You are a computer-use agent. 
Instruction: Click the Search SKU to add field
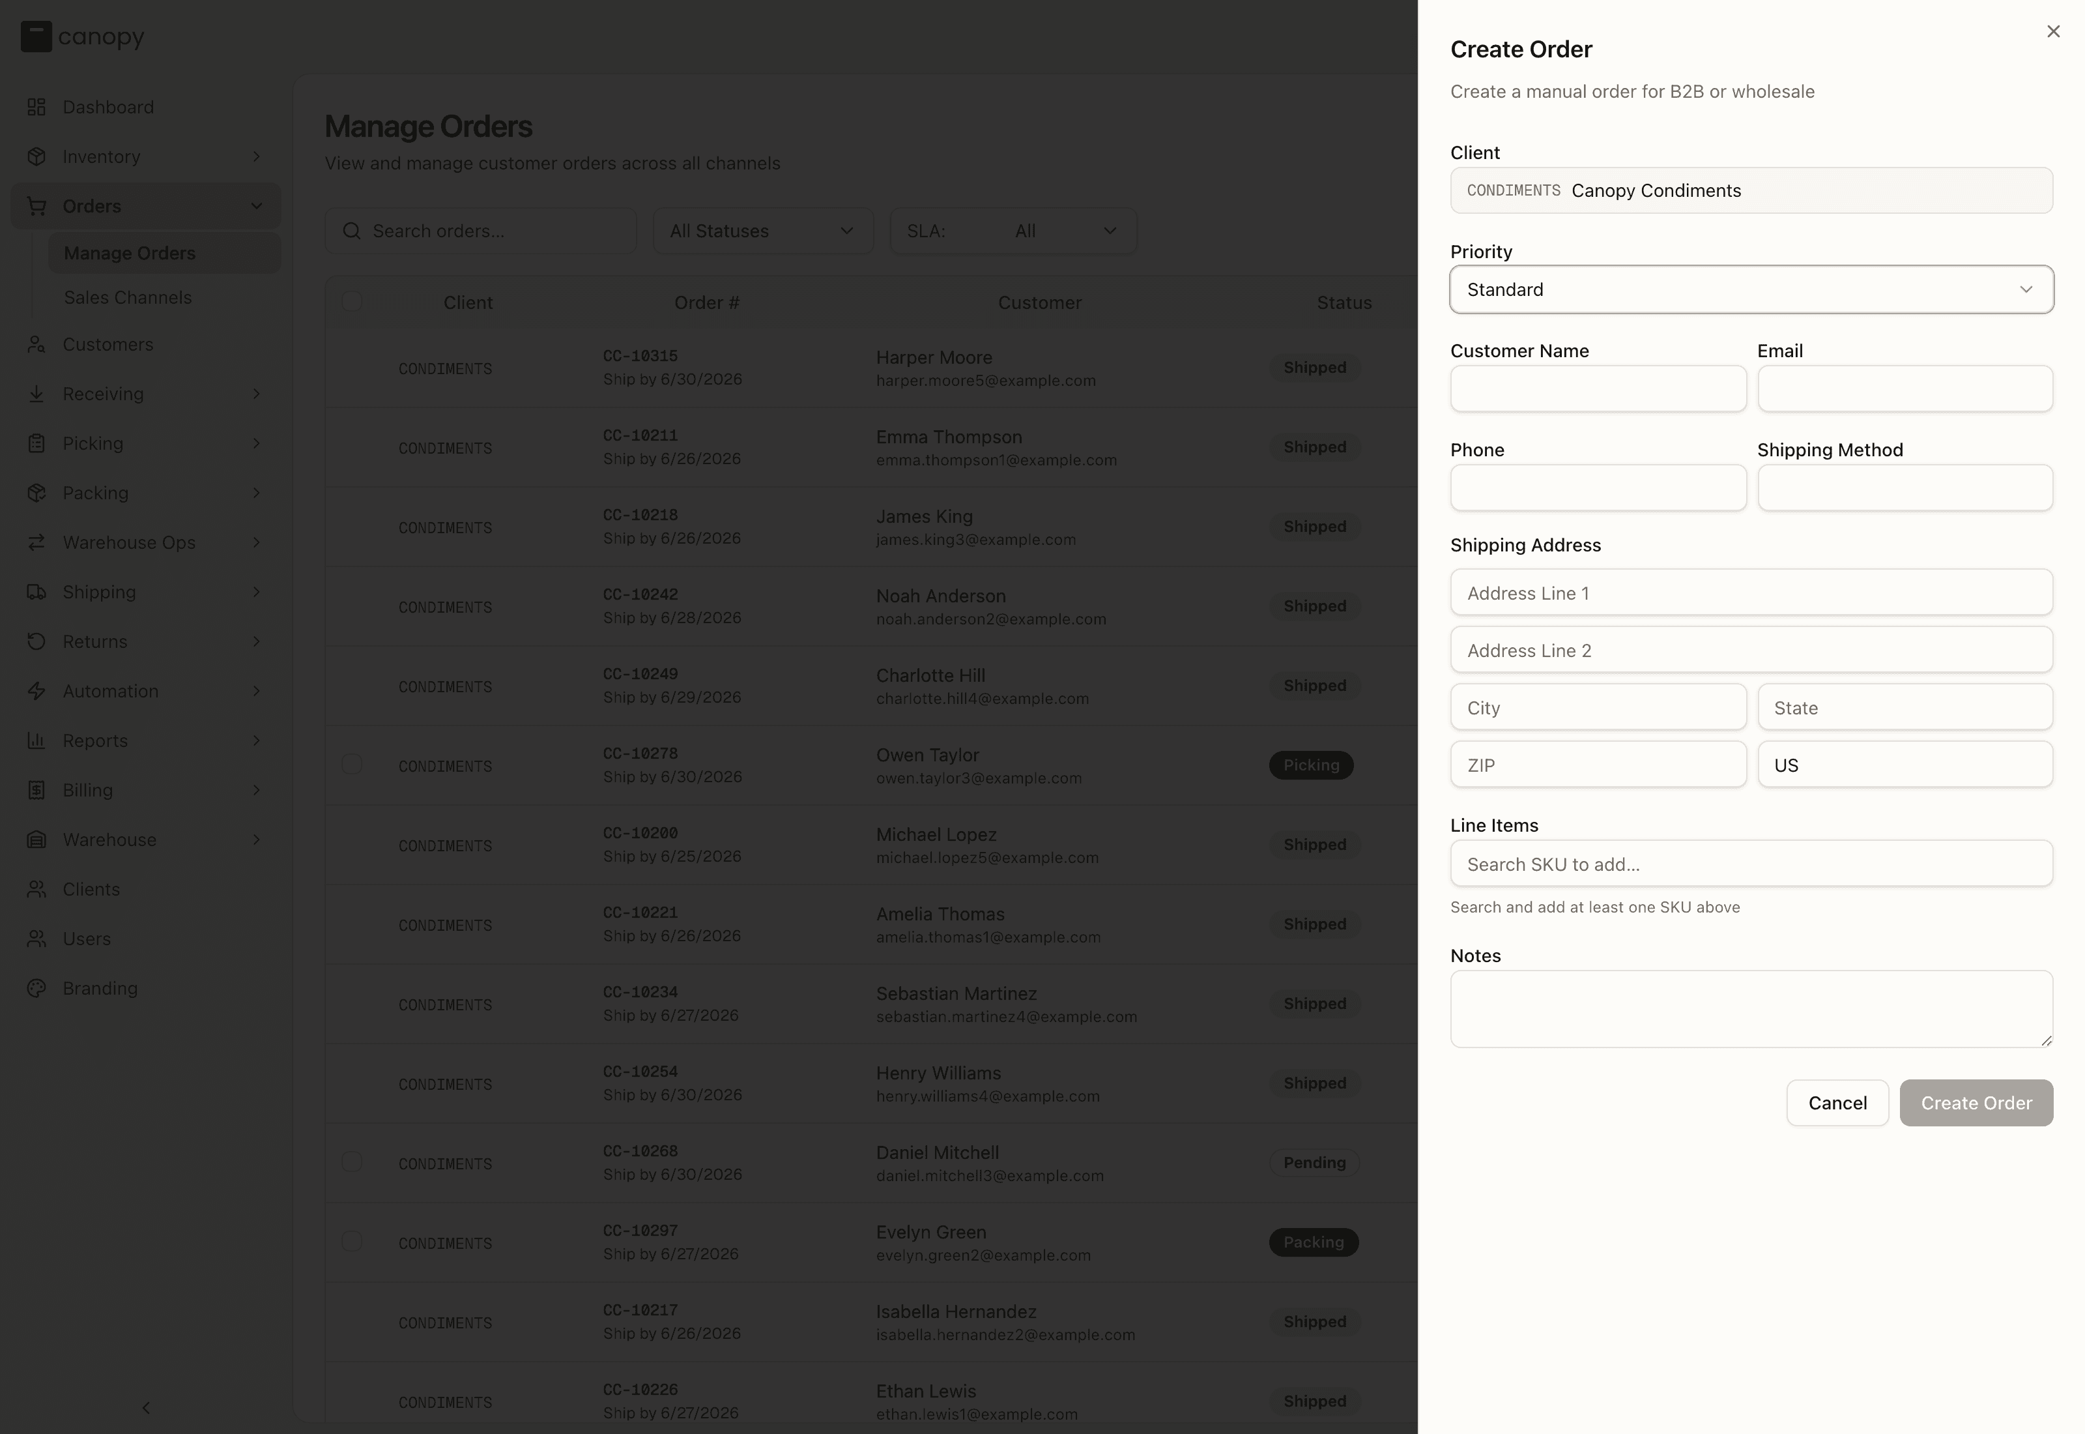[x=1751, y=864]
